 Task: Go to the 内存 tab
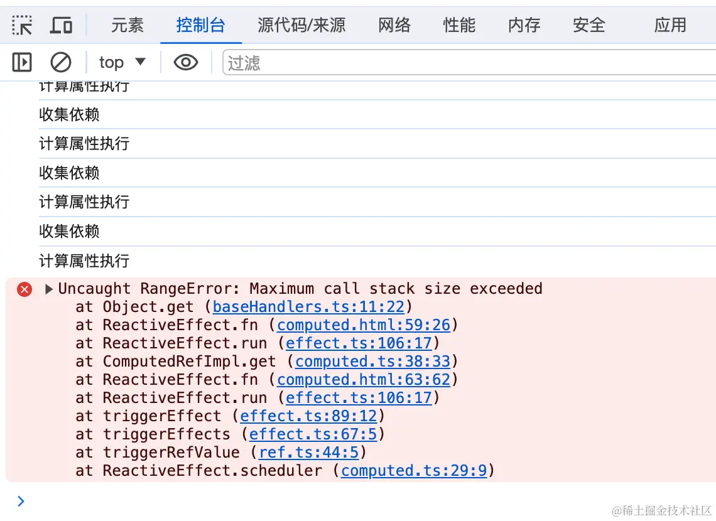524,25
